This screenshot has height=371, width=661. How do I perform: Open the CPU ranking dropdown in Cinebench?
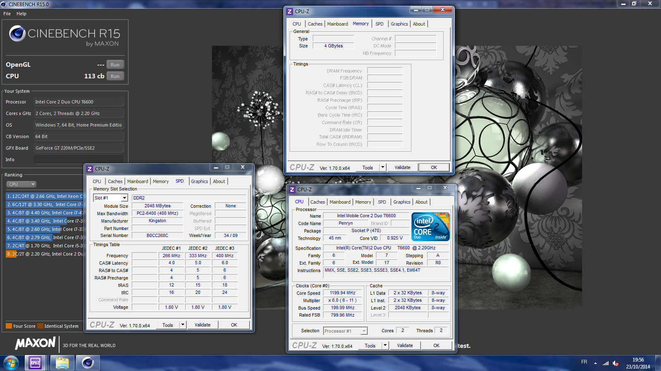pos(21,184)
